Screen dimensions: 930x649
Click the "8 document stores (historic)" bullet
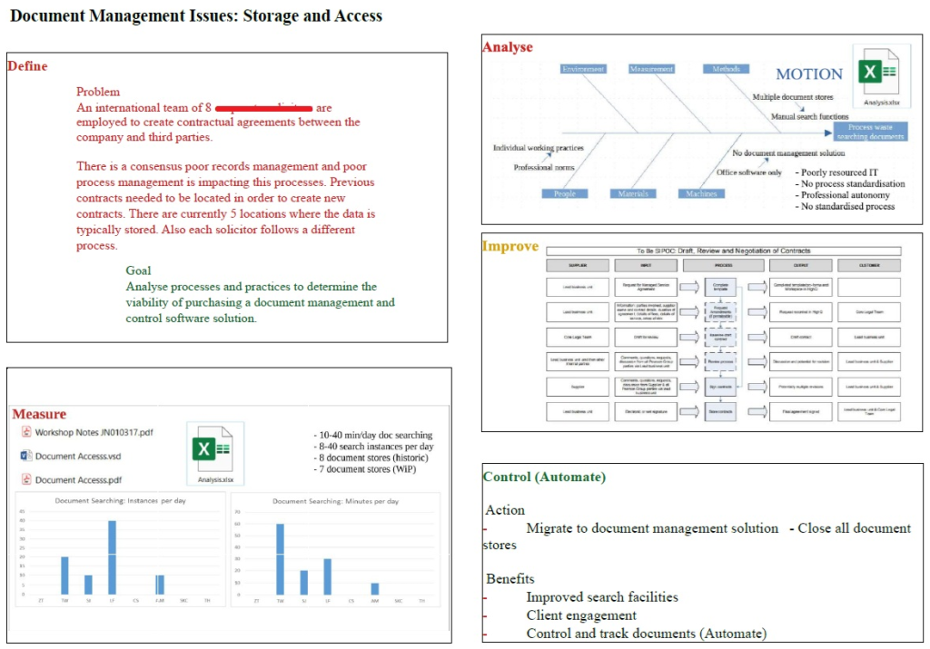coord(371,457)
